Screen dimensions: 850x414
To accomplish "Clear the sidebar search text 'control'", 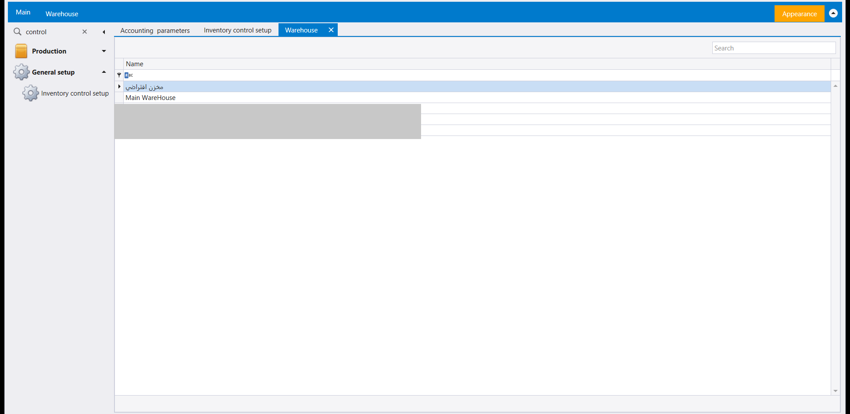I will 85,32.
